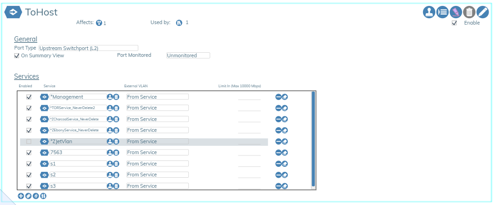Screen dimensions: 494x205
Task: Click the highlighter icon in top toolbar
Action: [x=456, y=12]
